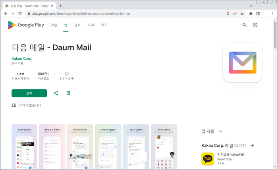Image resolution: width=278 pixels, height=170 pixels.
Task: Click the 3+ age rating badge
Action: coord(67,74)
